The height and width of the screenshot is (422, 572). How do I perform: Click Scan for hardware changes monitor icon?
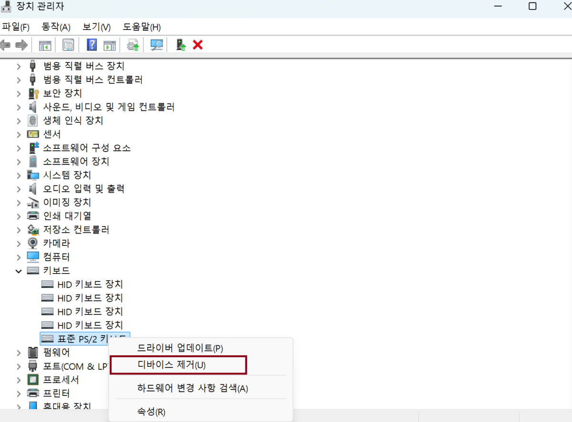pyautogui.click(x=156, y=45)
